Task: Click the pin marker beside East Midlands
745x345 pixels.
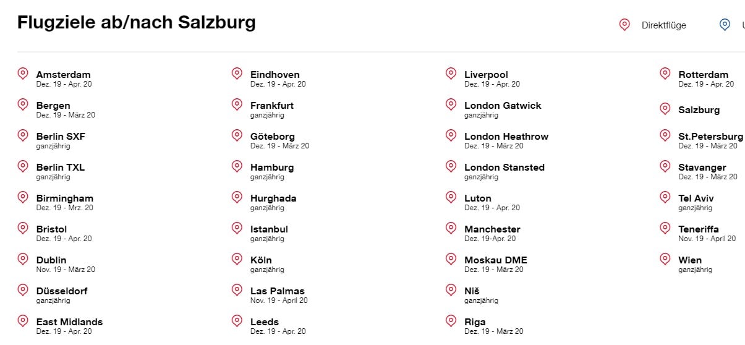Action: tap(23, 322)
